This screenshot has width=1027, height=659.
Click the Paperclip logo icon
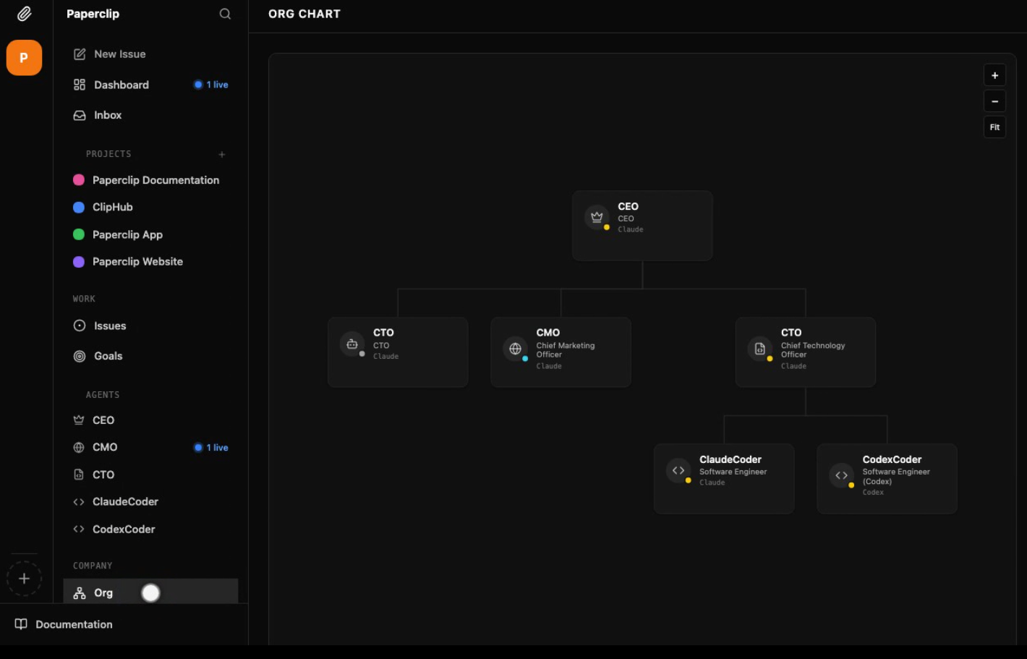pos(24,14)
